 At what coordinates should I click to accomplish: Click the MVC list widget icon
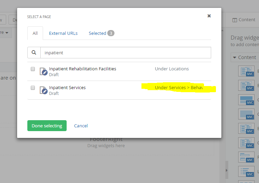[246, 172]
